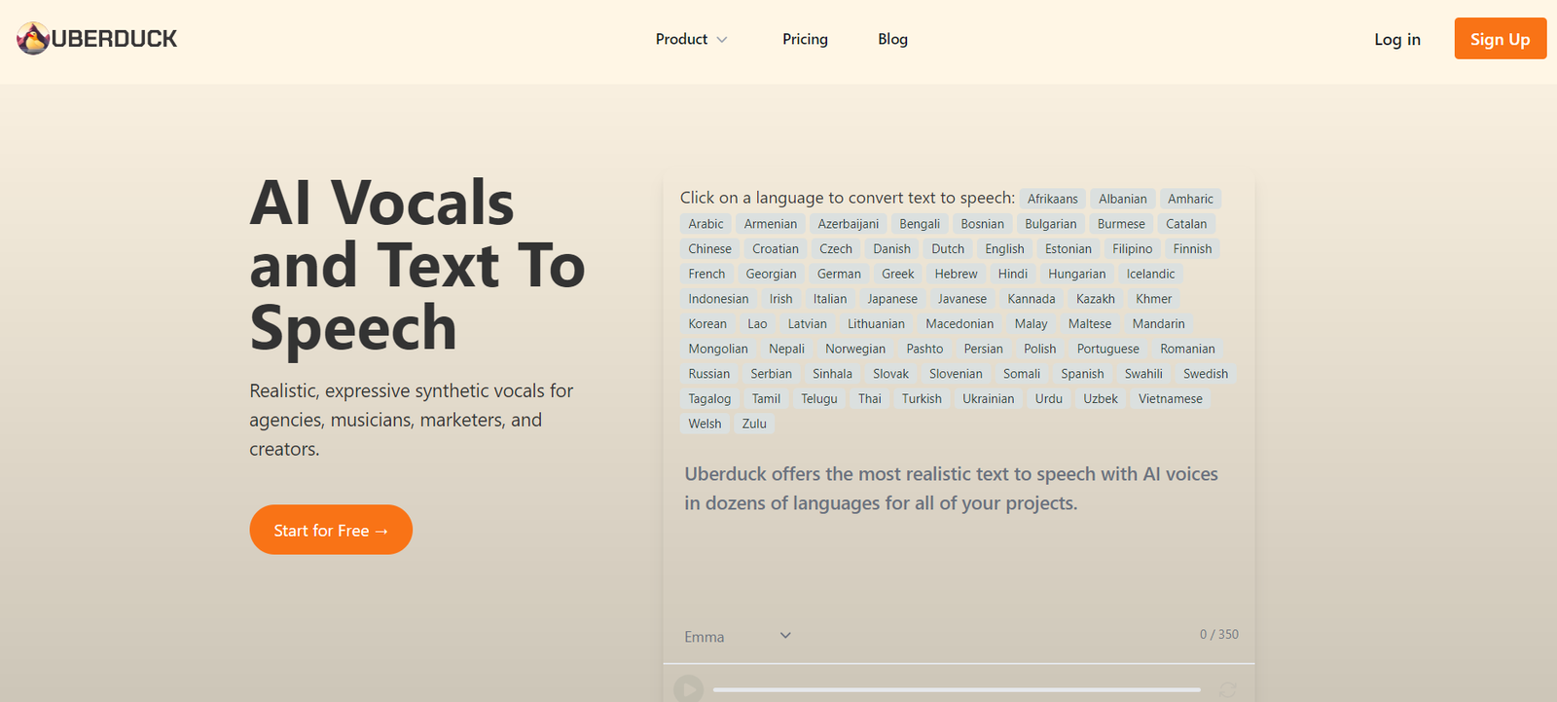Select the Zulu language chip
This screenshot has width=1557, height=702.
pyautogui.click(x=754, y=424)
